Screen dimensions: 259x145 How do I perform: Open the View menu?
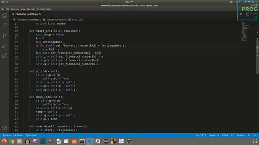[23, 9]
